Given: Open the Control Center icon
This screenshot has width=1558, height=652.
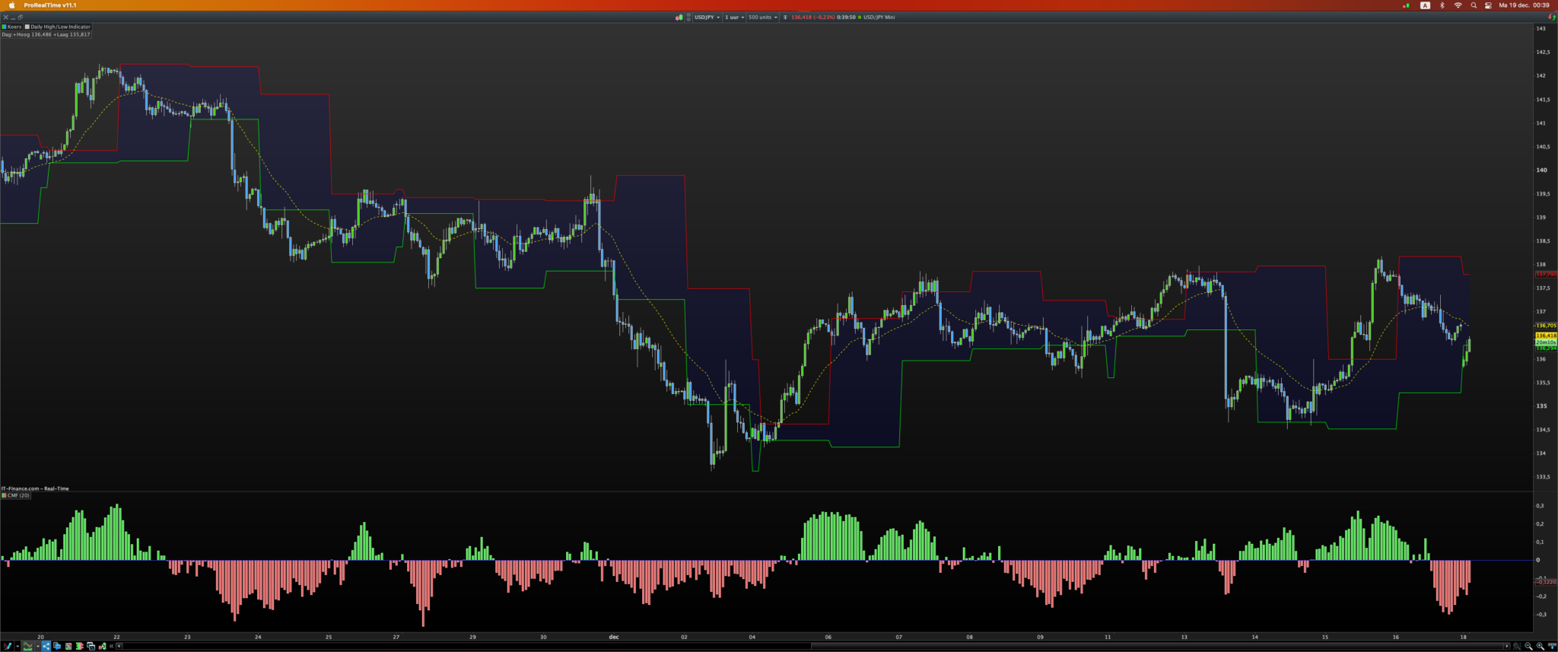Looking at the screenshot, I should [x=1488, y=5].
